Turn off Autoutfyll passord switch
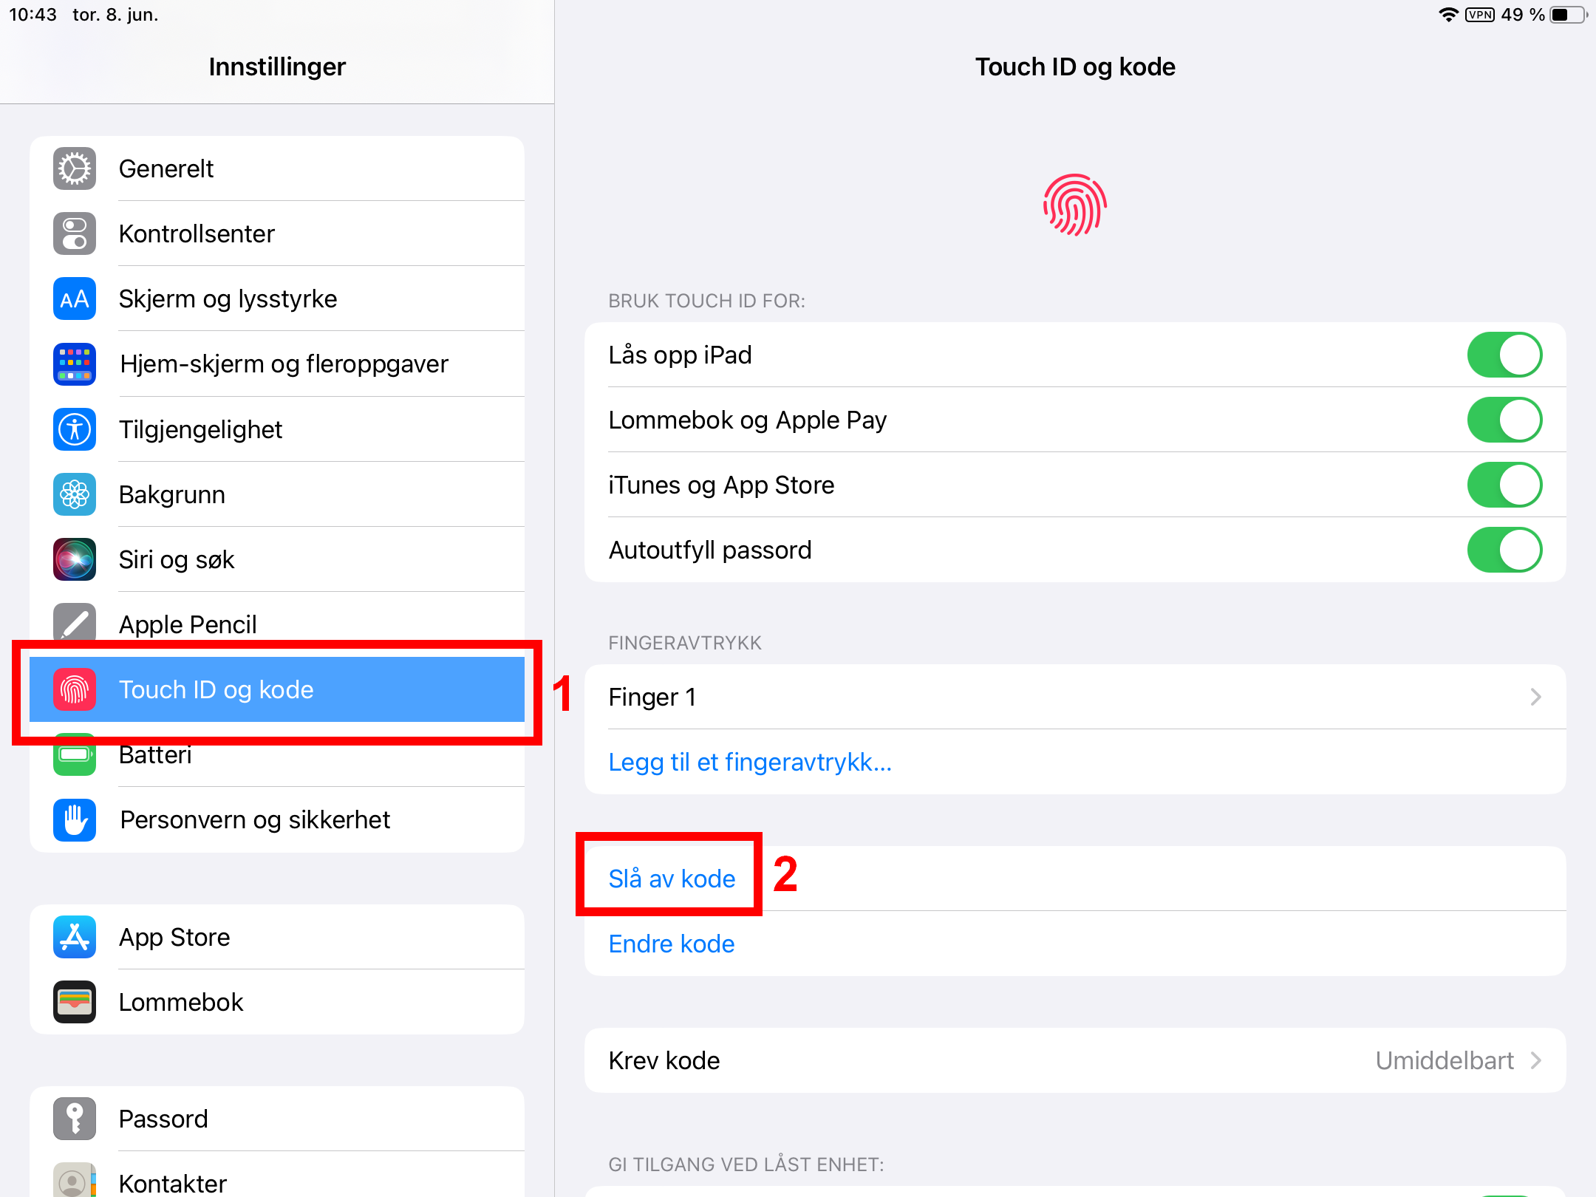This screenshot has height=1197, width=1596. 1504,550
